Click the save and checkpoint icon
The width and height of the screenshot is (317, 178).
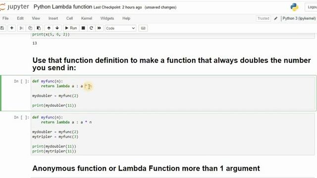click(x=2, y=28)
